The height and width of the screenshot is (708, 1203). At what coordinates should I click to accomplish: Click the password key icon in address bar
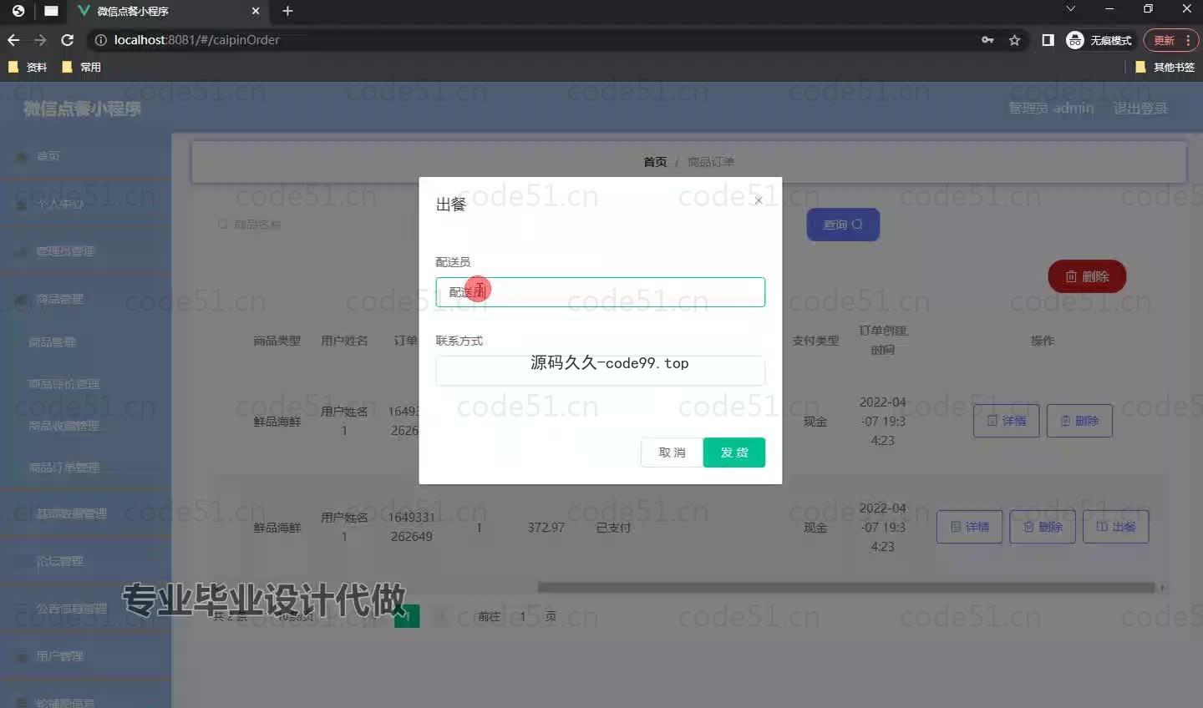coord(987,40)
